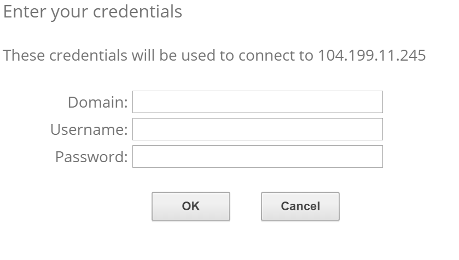Click the word "your" in the heading

click(x=67, y=13)
